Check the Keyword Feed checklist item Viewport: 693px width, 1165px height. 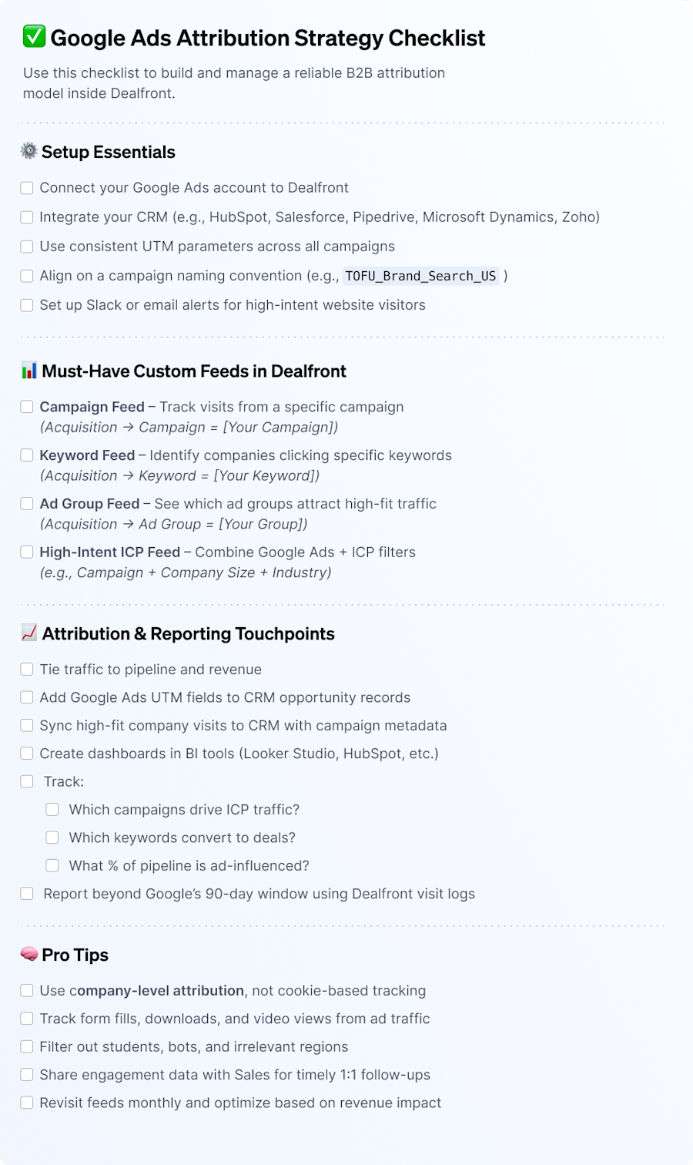click(x=26, y=455)
